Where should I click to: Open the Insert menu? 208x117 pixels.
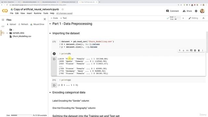point(29,13)
